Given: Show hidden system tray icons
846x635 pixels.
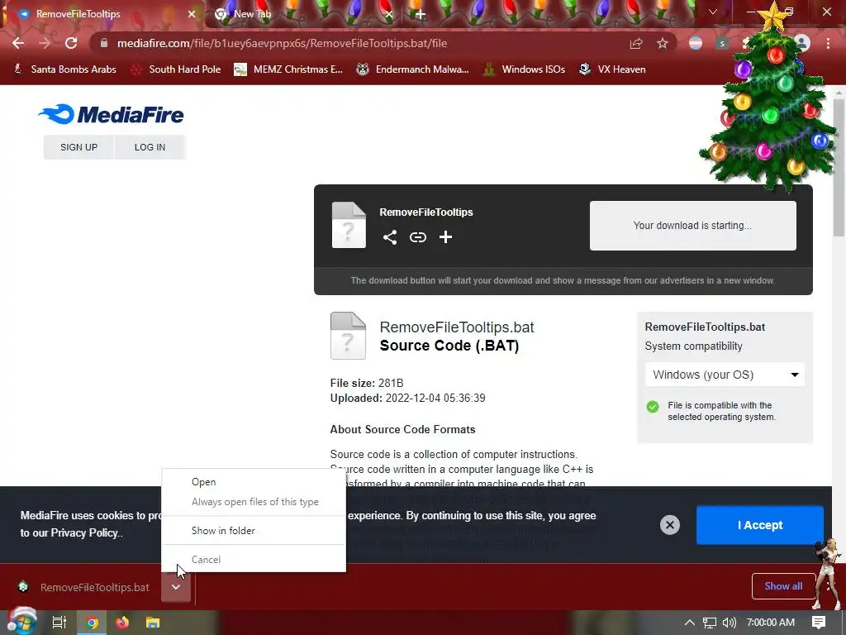Looking at the screenshot, I should (689, 623).
